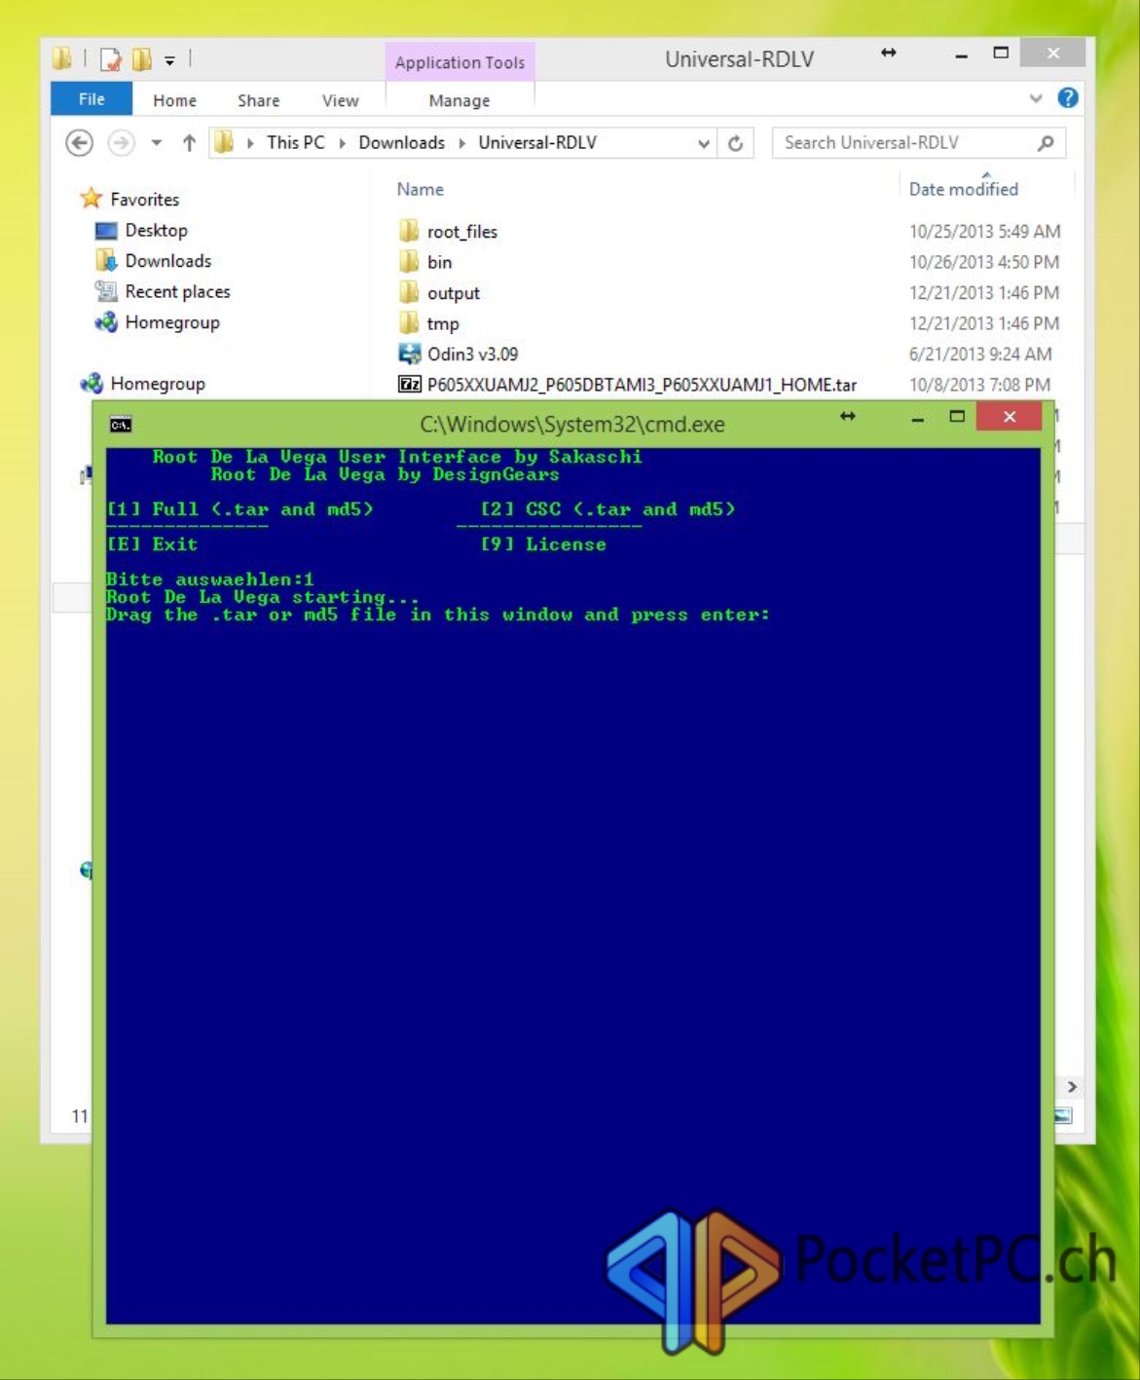Open the View ribbon tab
1140x1380 pixels.
click(x=340, y=100)
